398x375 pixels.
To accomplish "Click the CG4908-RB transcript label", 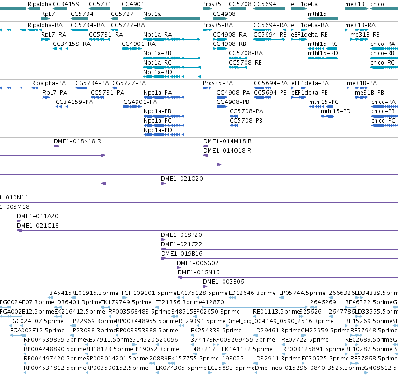I will point(229,44).
